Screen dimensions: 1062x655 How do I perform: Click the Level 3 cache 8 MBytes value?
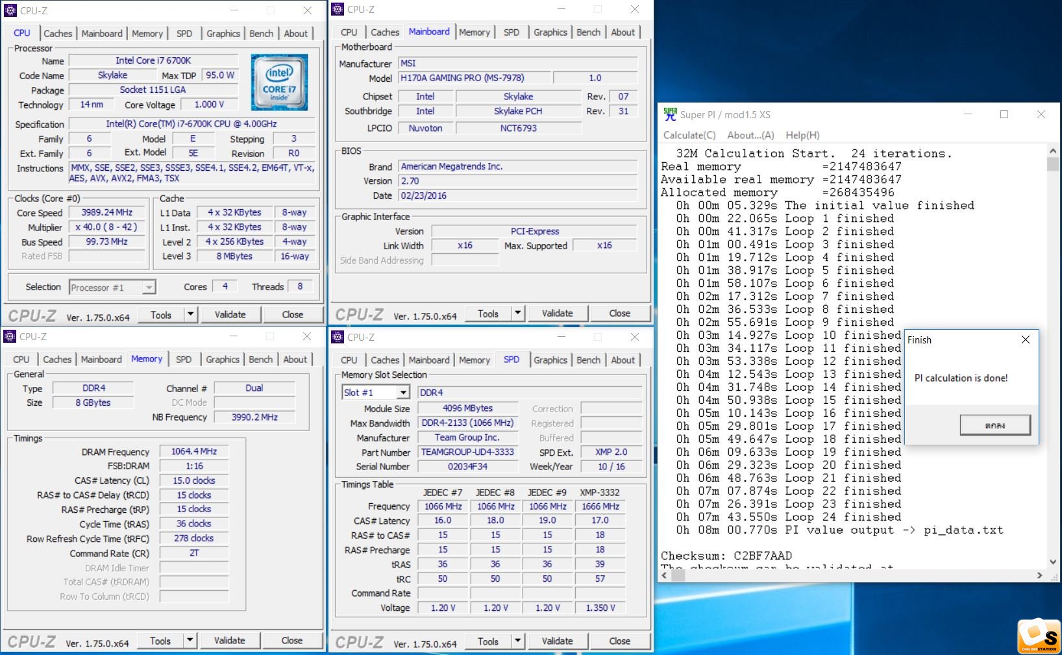[x=234, y=256]
